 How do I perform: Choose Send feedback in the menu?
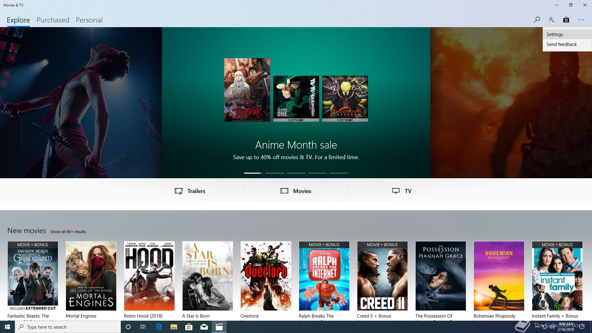tap(567, 44)
